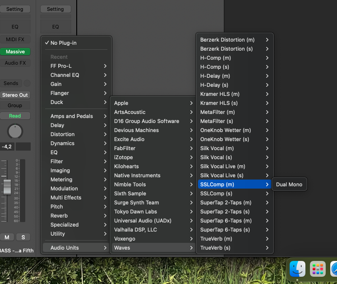Click the MIDI FX slot

click(15, 39)
